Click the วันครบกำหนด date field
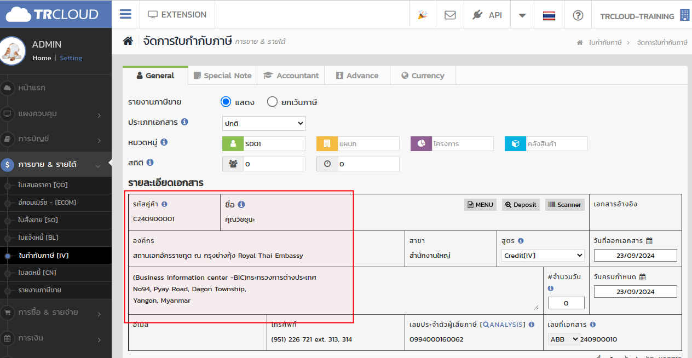The image size is (692, 358). click(635, 292)
